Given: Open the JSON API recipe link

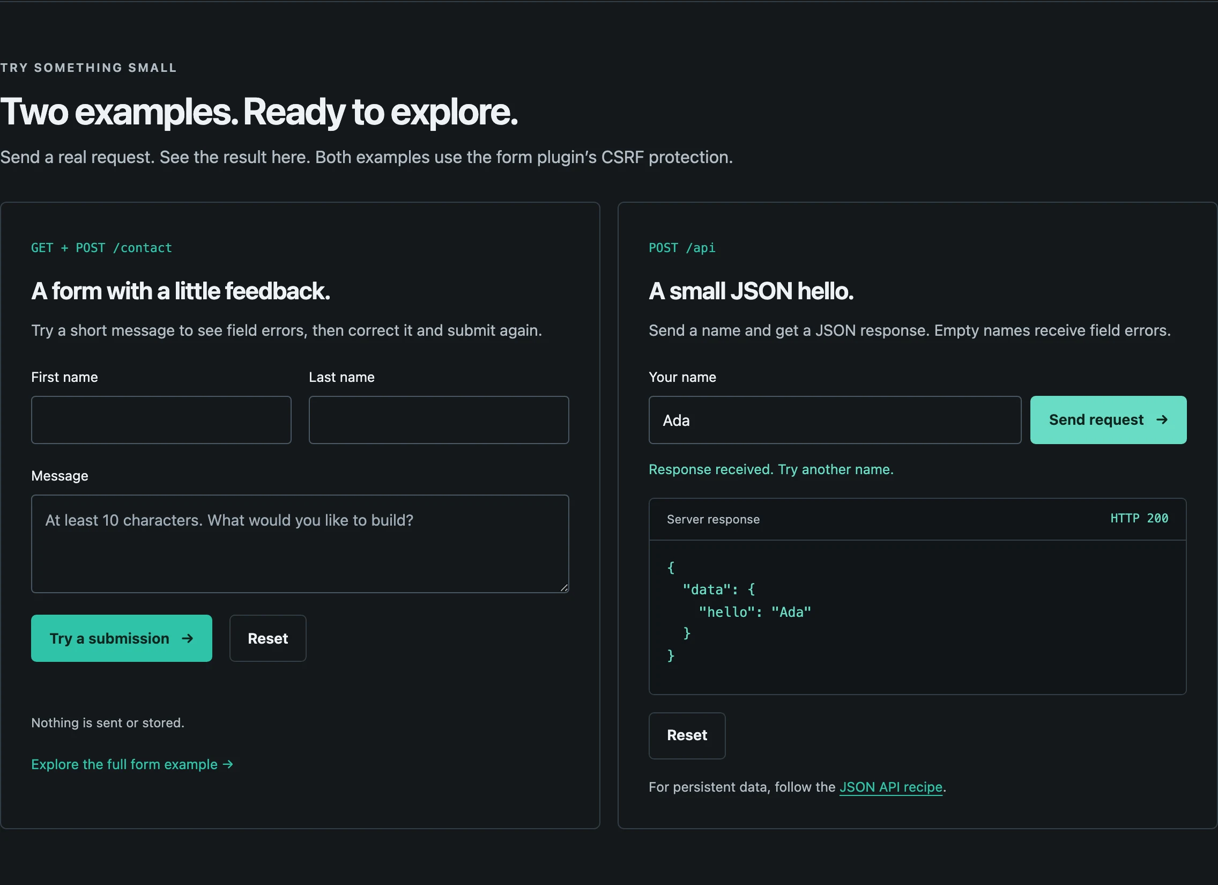Looking at the screenshot, I should click(891, 787).
